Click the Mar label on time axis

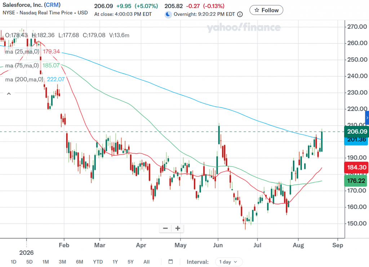(99, 245)
